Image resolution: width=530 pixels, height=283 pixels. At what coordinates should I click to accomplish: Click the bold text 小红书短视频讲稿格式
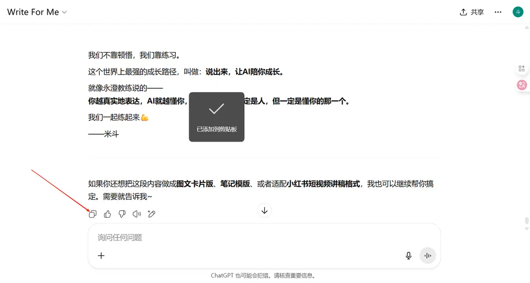click(323, 184)
